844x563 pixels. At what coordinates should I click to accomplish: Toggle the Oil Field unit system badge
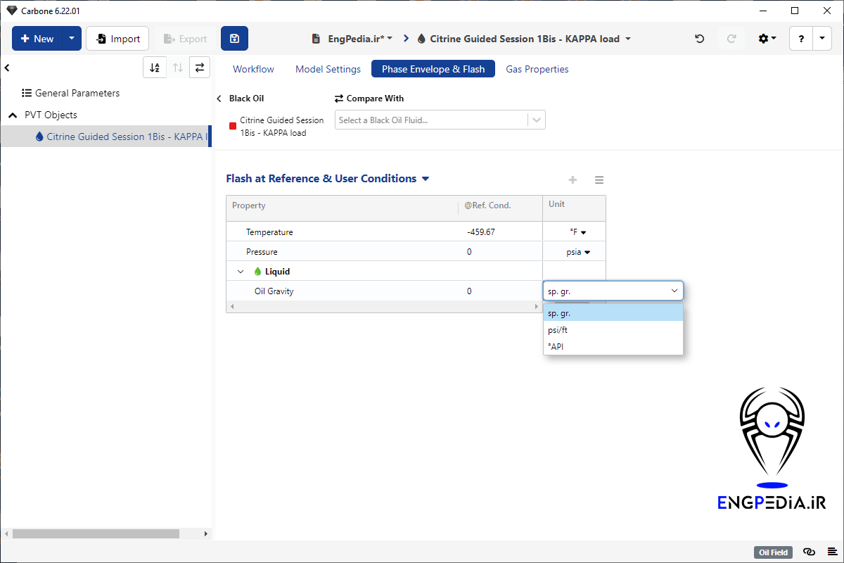click(x=774, y=552)
